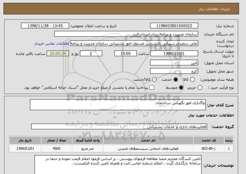Click the نوع فرآیند خرید label
This screenshot has height=174, width=246.
click(x=221, y=88)
